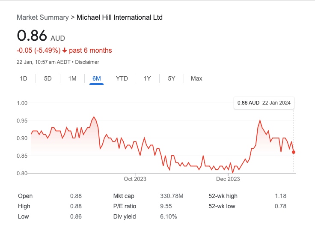Click the -0.05 (-5.49%) change text
315x225 pixels.
(39, 50)
